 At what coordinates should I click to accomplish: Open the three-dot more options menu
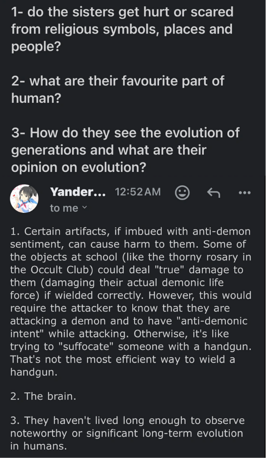coord(244,193)
